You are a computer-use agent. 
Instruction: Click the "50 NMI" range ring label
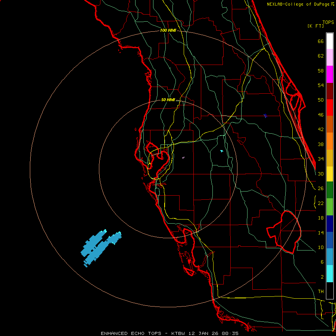168,100
